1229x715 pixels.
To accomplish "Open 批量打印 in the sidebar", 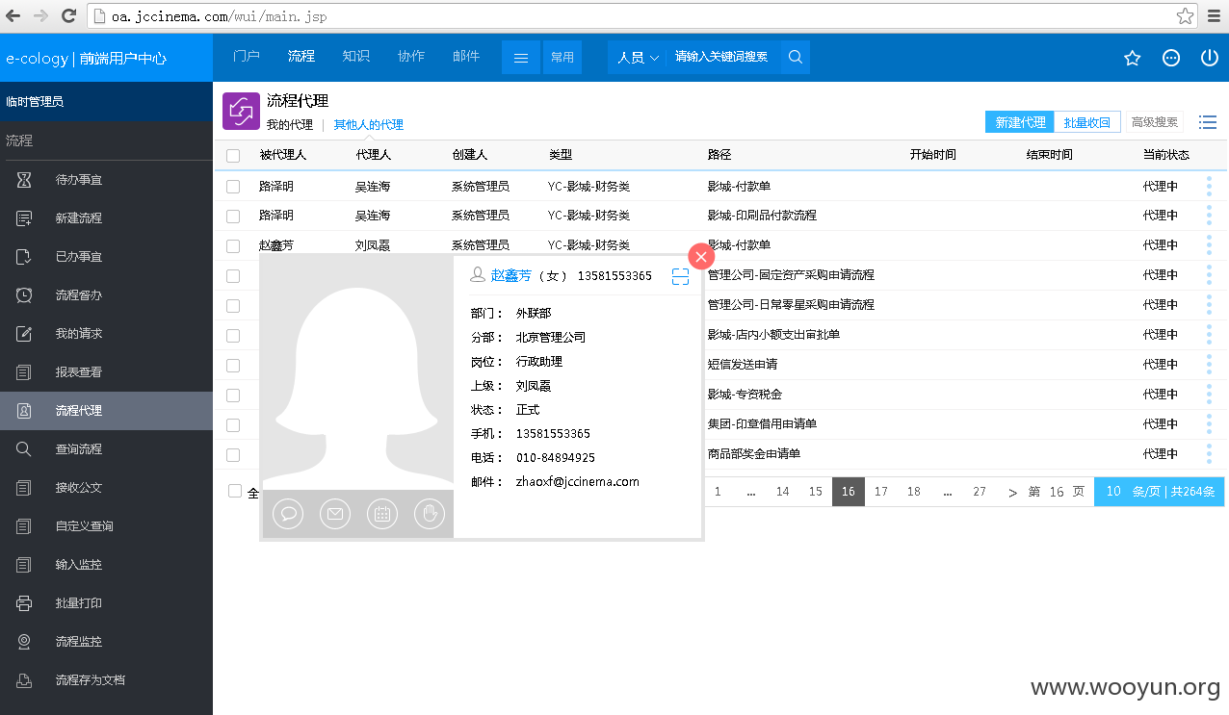I will tap(106, 603).
